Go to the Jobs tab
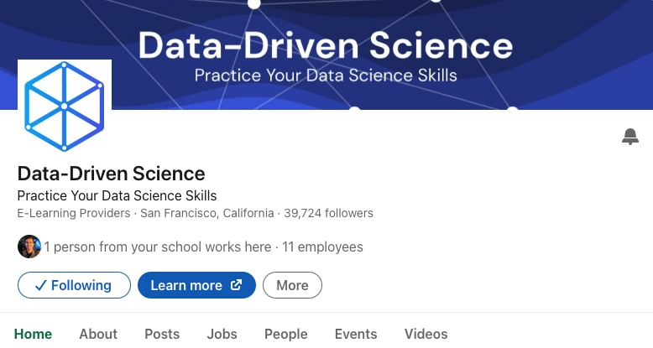This screenshot has height=348, width=653. pos(222,334)
